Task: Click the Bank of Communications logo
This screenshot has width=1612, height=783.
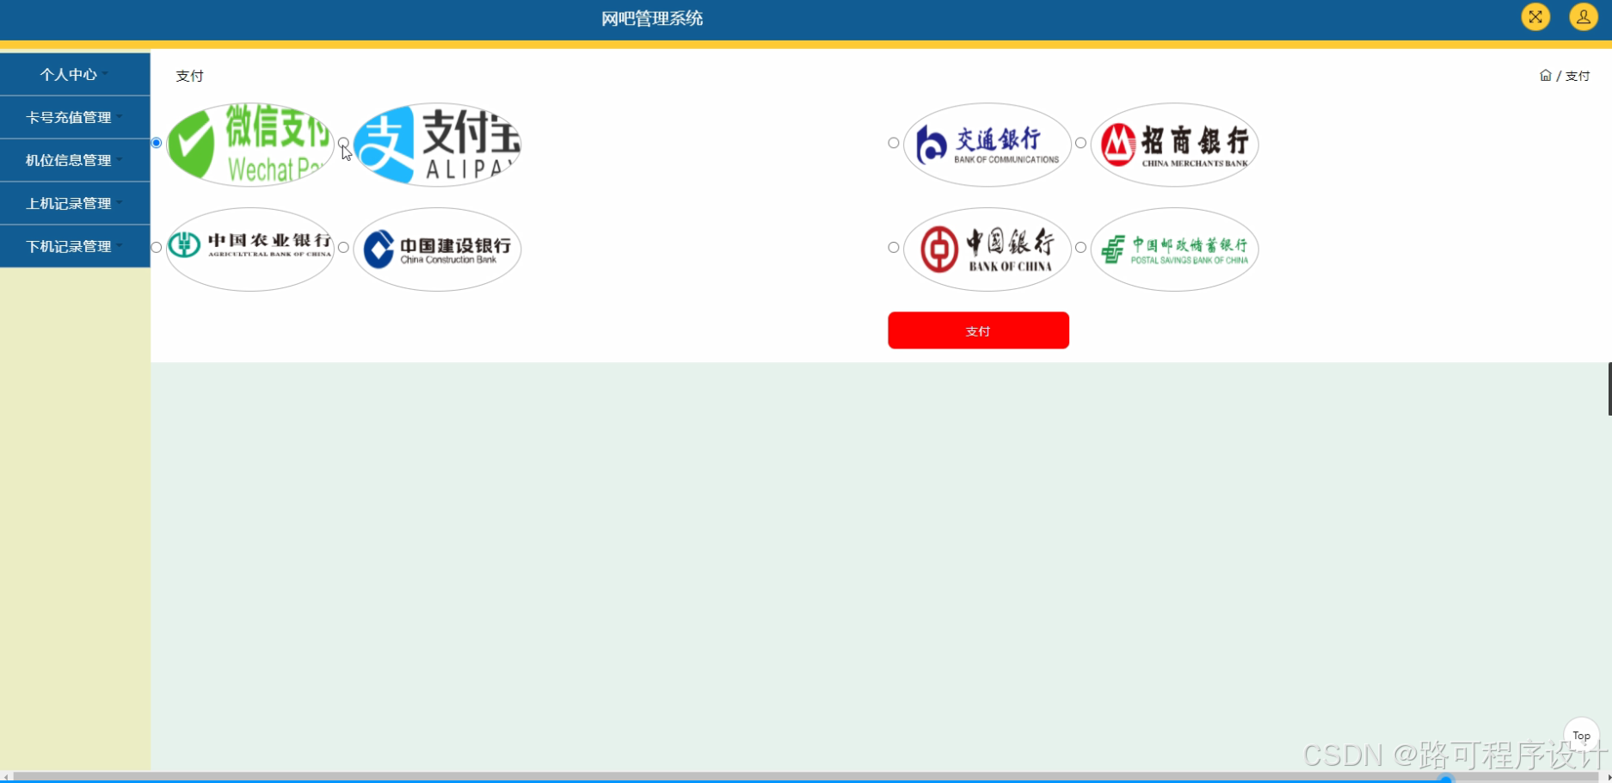Action: pos(988,144)
